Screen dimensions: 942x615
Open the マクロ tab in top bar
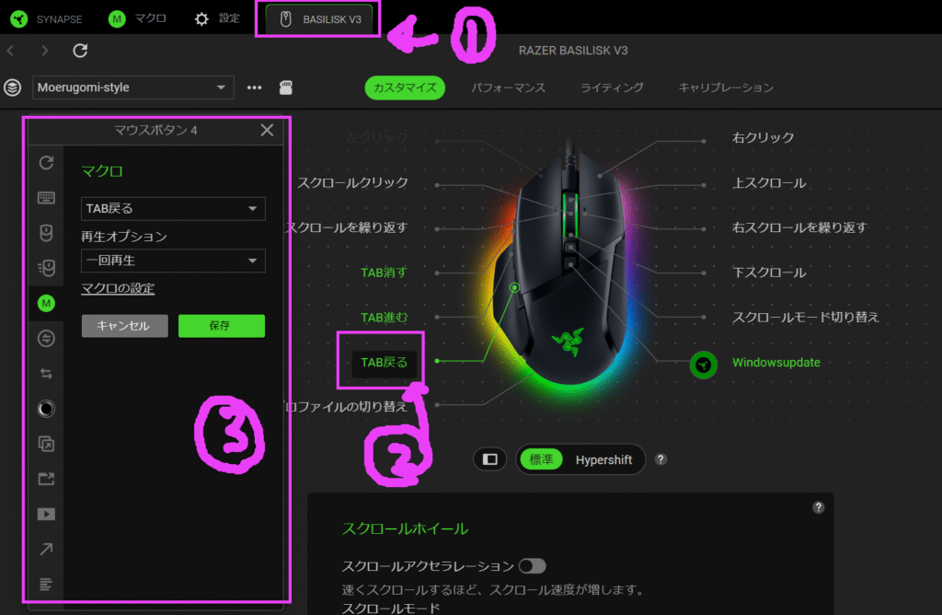click(x=137, y=19)
